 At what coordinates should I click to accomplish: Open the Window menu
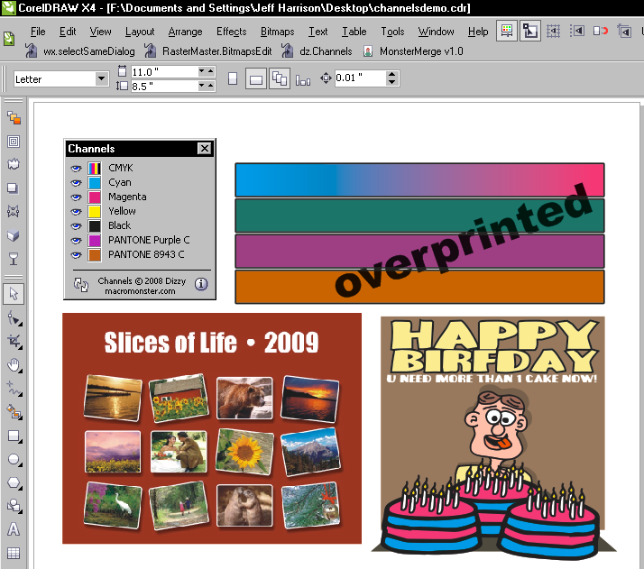[x=436, y=32]
